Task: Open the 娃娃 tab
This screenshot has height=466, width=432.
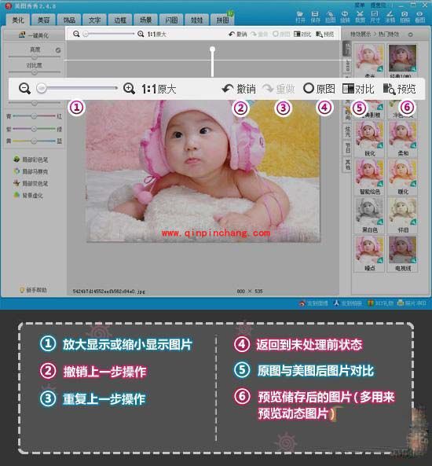Action: pyautogui.click(x=196, y=20)
